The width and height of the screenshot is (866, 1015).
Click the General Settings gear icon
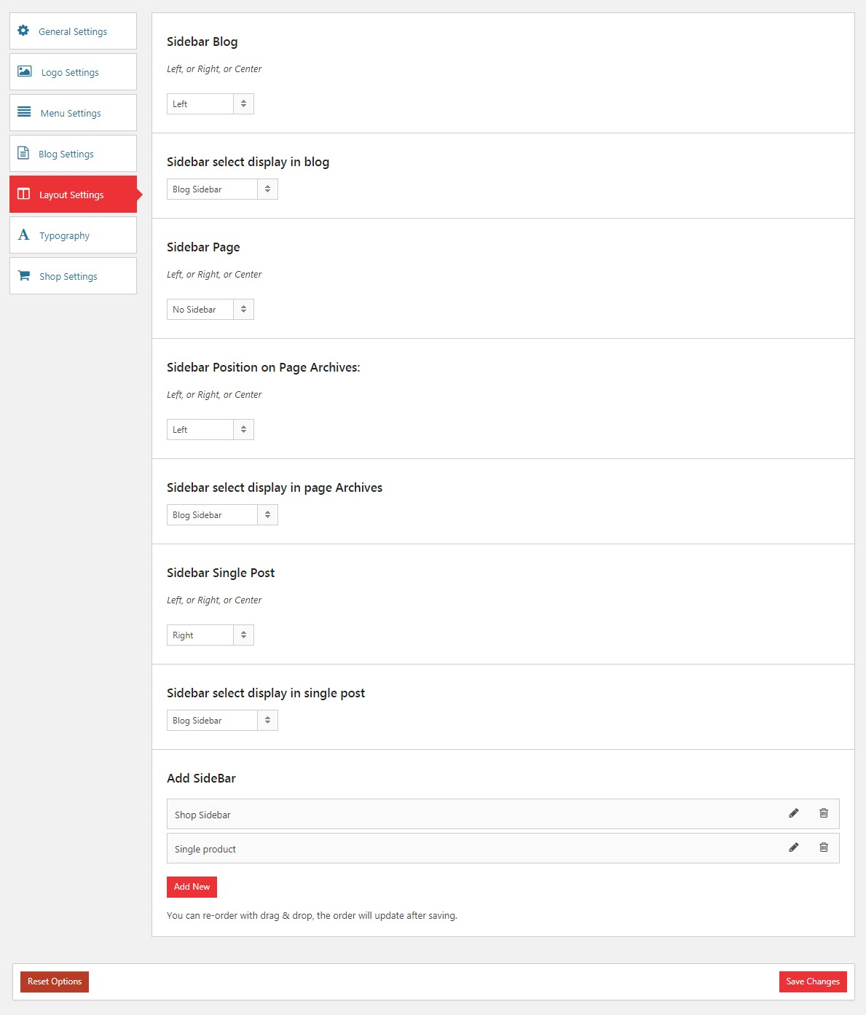pyautogui.click(x=23, y=31)
